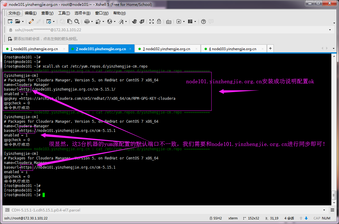Viewport: 339px width, 224px height.
Task: Open the session Properties gear icon
Action: pyautogui.click(x=49, y=21)
